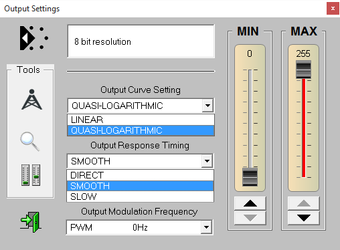The width and height of the screenshot is (340, 250).
Task: Expand the Output Curve Setting dropdown arrow
Action: pyautogui.click(x=207, y=106)
